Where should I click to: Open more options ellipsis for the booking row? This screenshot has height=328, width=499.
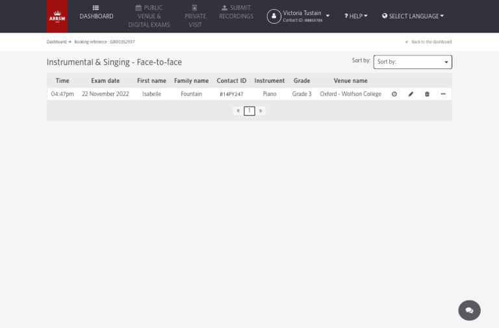point(443,94)
